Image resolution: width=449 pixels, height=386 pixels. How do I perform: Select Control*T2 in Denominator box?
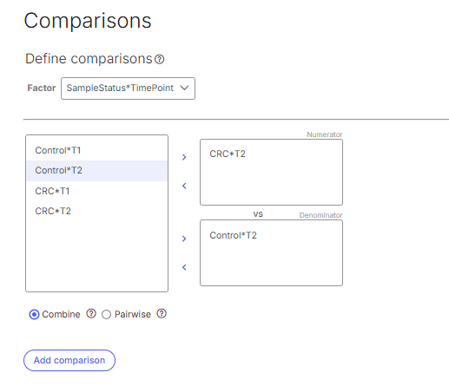click(233, 235)
